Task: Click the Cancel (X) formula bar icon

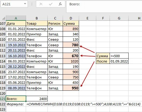Action: click(x=41, y=4)
